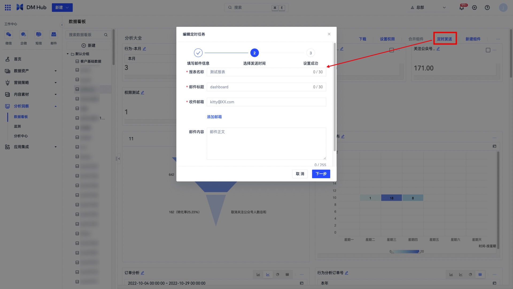Click the pencil icon beside 关注公众号 widget

pyautogui.click(x=438, y=49)
